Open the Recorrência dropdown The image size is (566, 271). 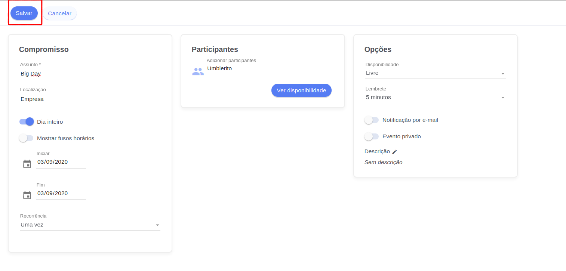click(x=90, y=225)
